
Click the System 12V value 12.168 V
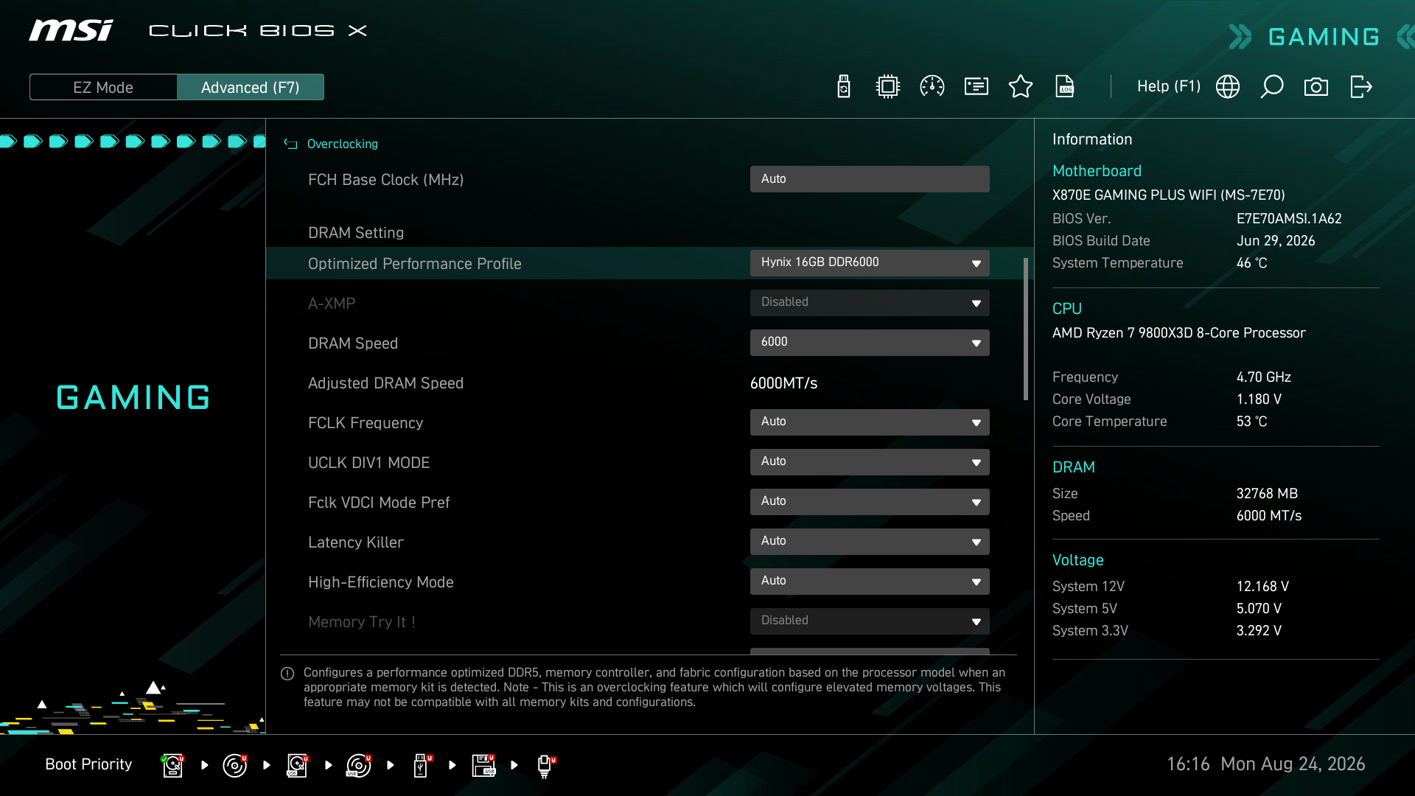(x=1262, y=587)
